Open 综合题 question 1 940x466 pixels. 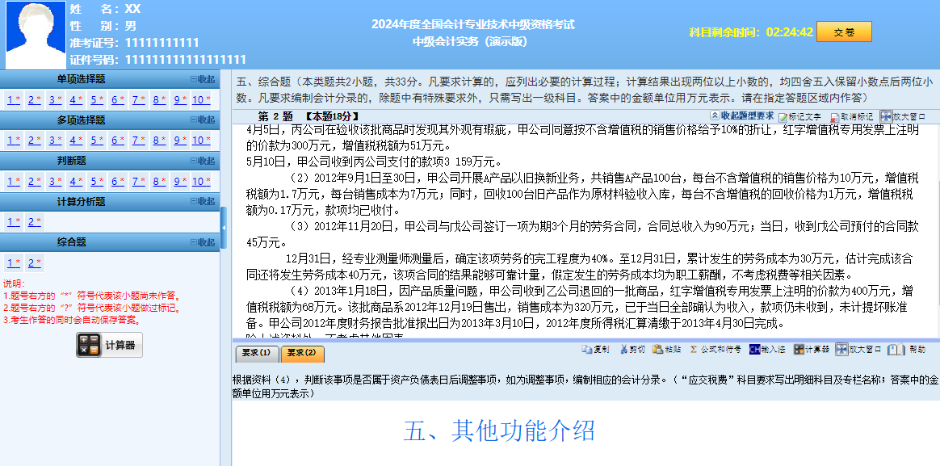coord(14,262)
